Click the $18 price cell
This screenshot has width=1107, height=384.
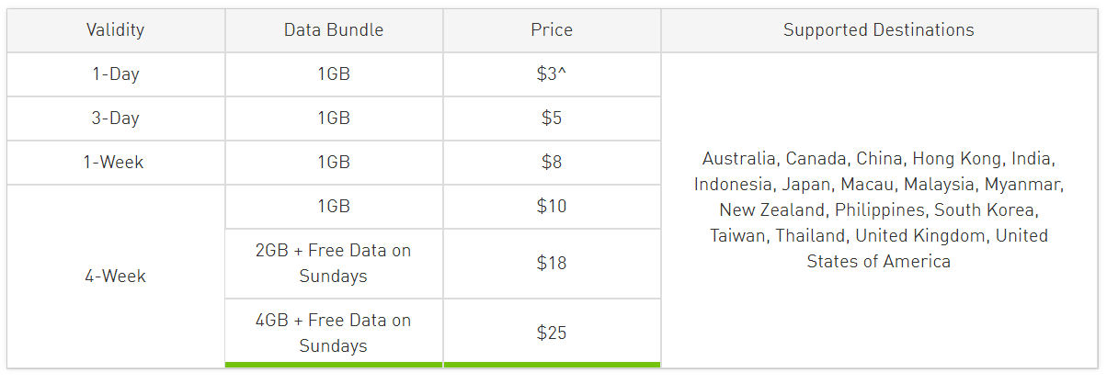(x=552, y=264)
